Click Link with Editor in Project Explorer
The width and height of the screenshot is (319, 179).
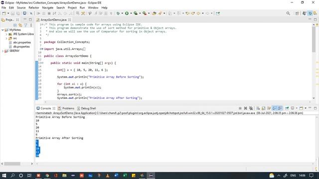(x=20, y=25)
